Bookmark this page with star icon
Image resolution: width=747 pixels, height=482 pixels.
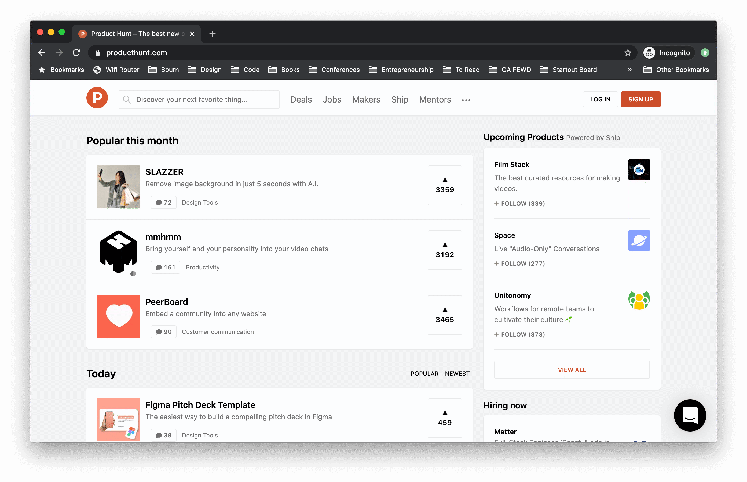(627, 53)
